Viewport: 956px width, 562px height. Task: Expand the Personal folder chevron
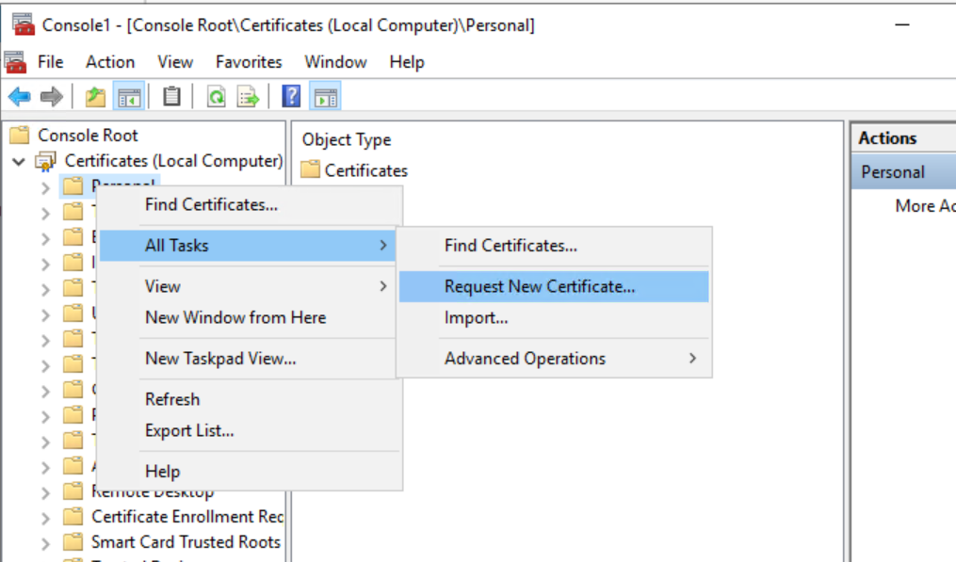coord(46,187)
